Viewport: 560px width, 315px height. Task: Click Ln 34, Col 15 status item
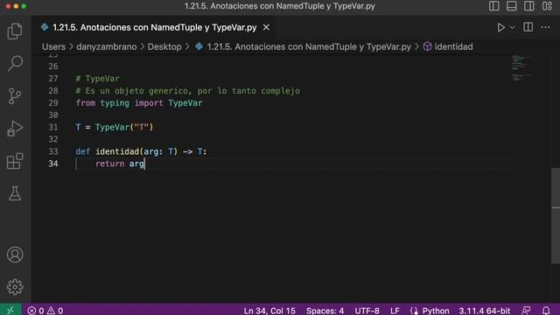tap(269, 311)
